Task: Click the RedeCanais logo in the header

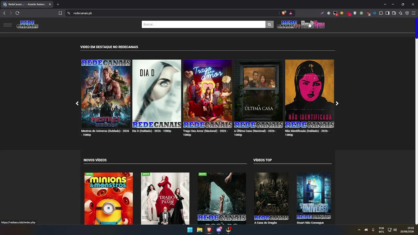Action: 27,24
